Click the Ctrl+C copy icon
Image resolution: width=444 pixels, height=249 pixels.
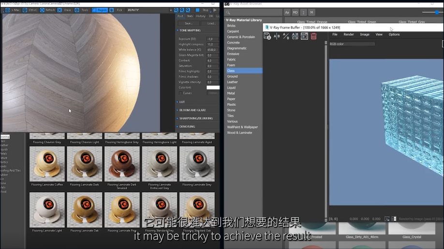click(25, 10)
